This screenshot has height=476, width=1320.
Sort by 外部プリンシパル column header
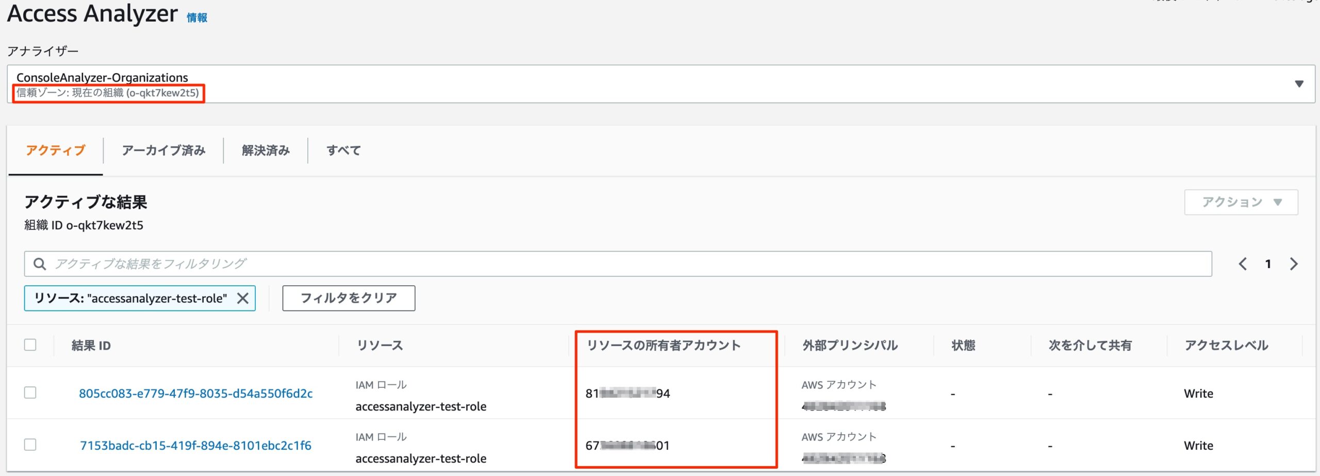(x=850, y=346)
